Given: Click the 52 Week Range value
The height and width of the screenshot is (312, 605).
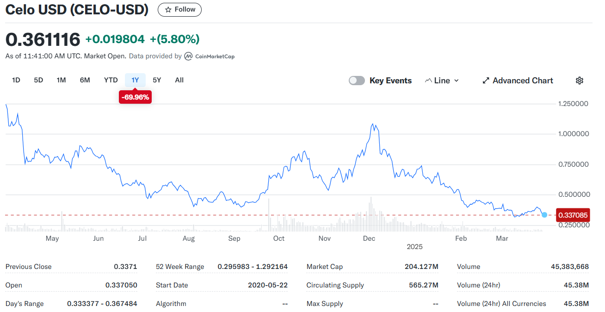Looking at the screenshot, I should click(x=253, y=267).
